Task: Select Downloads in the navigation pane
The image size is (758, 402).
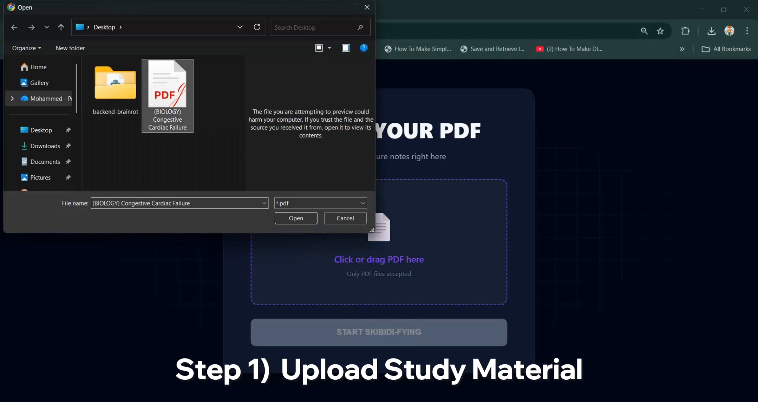Action: click(x=45, y=146)
